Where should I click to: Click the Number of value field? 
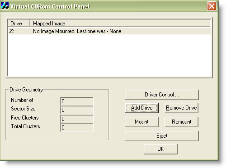click(77, 101)
